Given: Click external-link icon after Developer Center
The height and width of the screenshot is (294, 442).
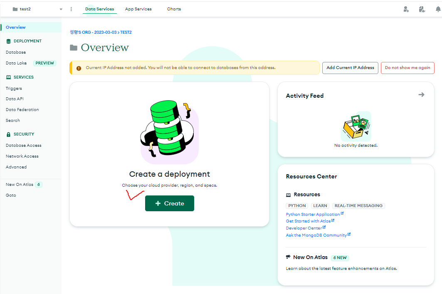Looking at the screenshot, I should 324,227.
